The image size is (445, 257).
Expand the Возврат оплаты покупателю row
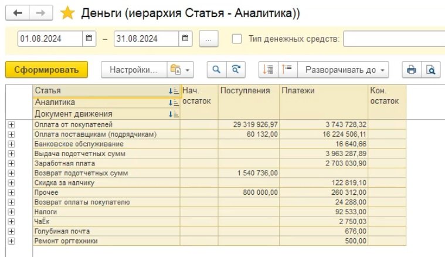pos(11,202)
